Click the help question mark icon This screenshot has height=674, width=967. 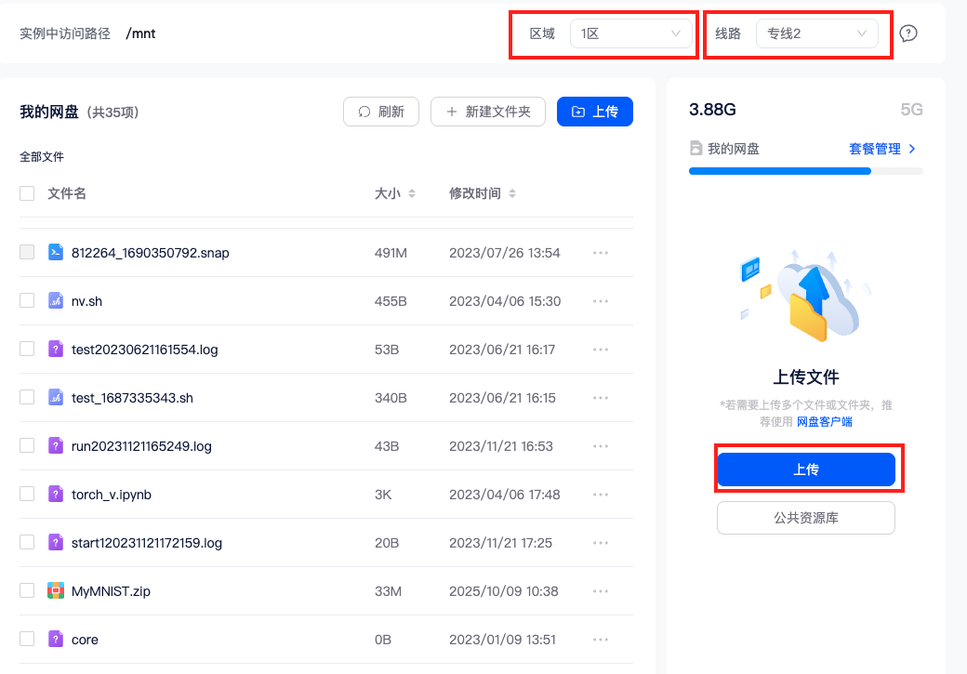tap(908, 33)
